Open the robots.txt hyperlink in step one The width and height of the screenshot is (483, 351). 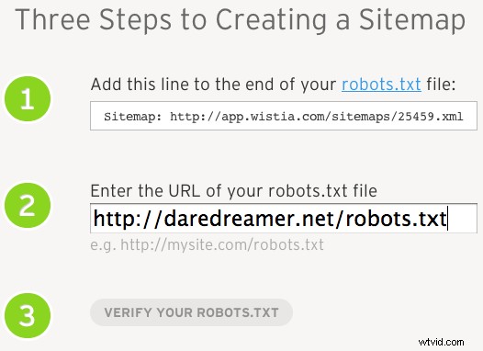coord(381,85)
